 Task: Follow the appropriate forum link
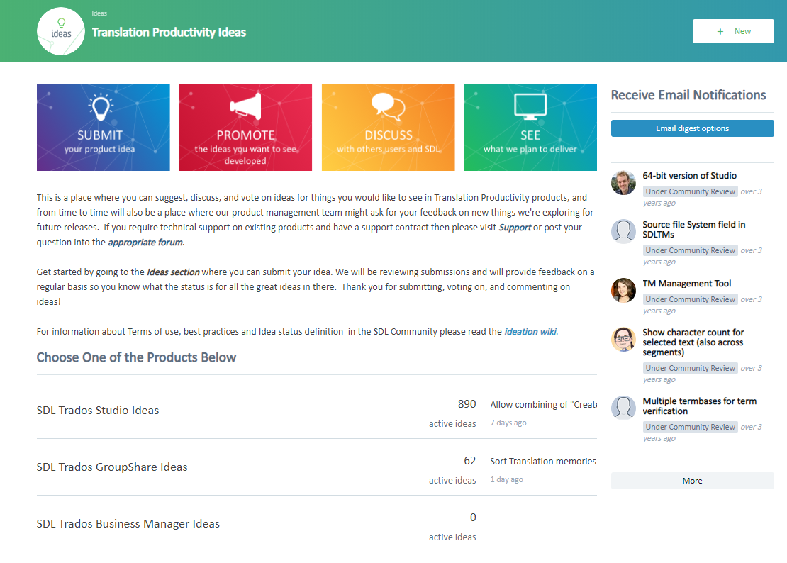[145, 243]
